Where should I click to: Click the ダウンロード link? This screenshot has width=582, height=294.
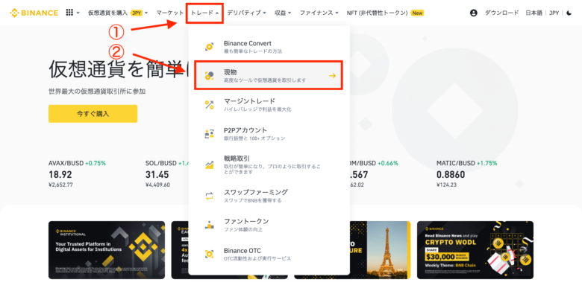tap(502, 13)
